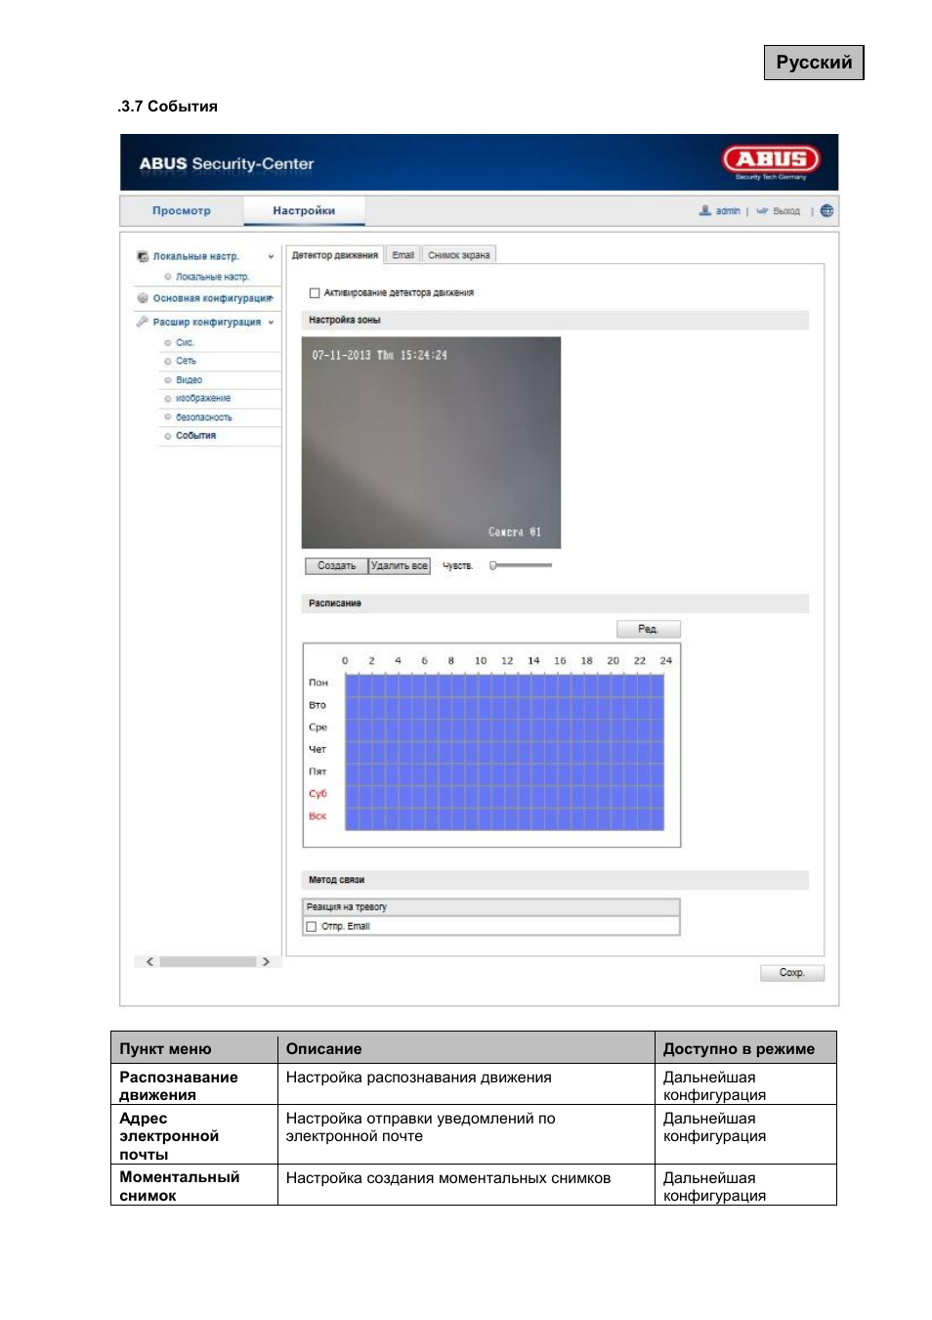932x1320 pixels.
Task: Switch to the Настройки tab
Action: click(304, 210)
